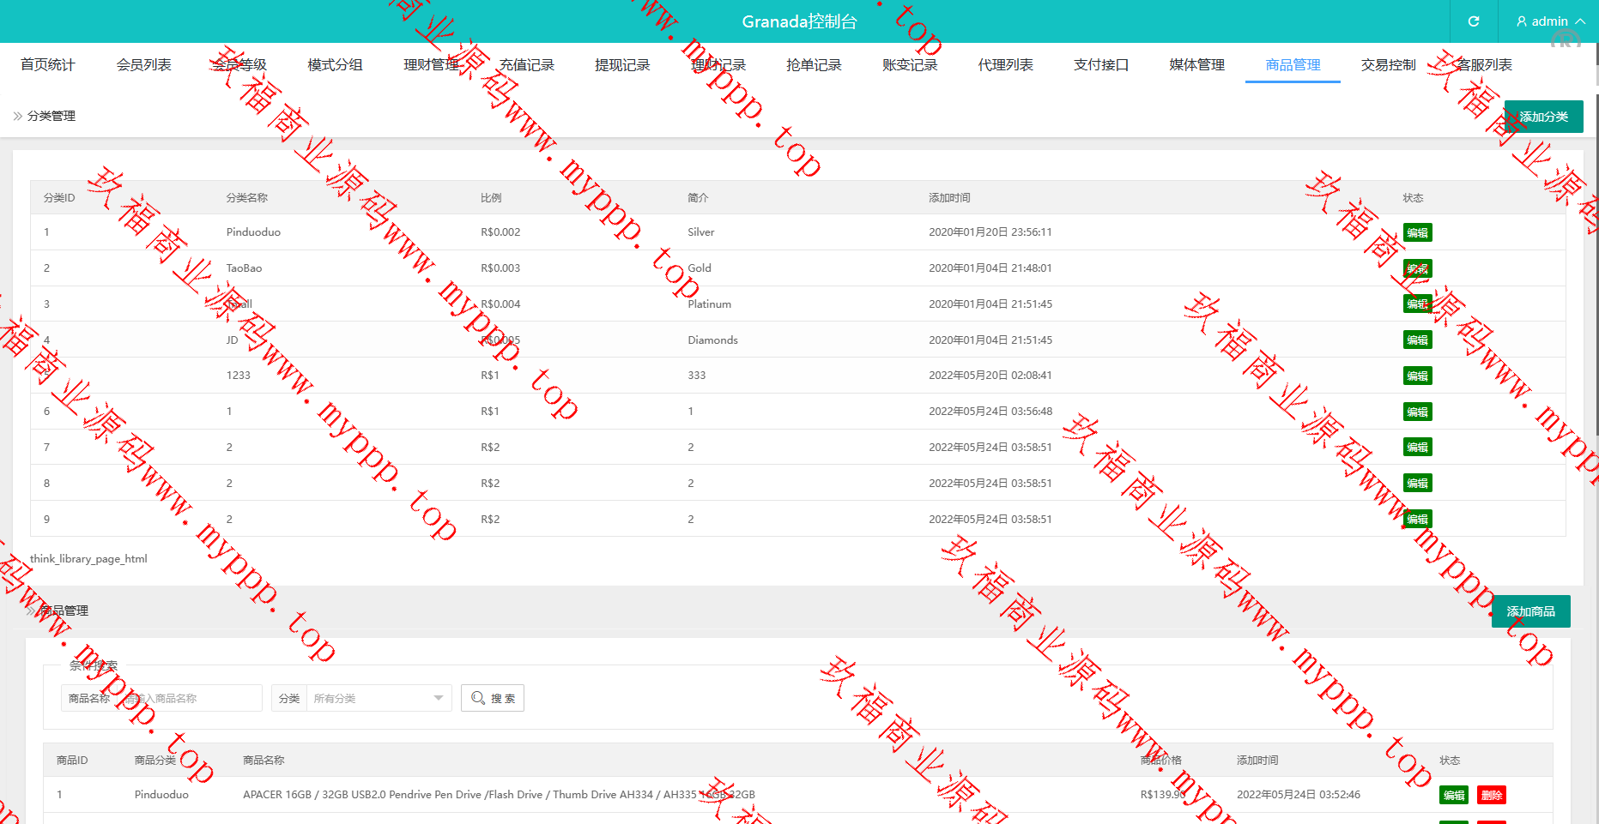Image resolution: width=1599 pixels, height=824 pixels.
Task: Open the 支付接口 navigation item
Action: (1101, 65)
